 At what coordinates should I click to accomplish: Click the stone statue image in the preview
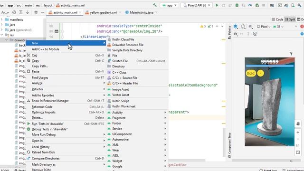[x=270, y=106]
